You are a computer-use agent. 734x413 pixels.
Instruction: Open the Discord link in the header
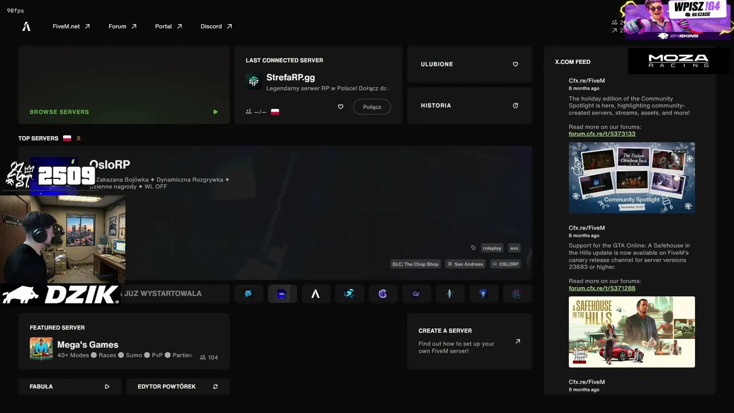[216, 26]
